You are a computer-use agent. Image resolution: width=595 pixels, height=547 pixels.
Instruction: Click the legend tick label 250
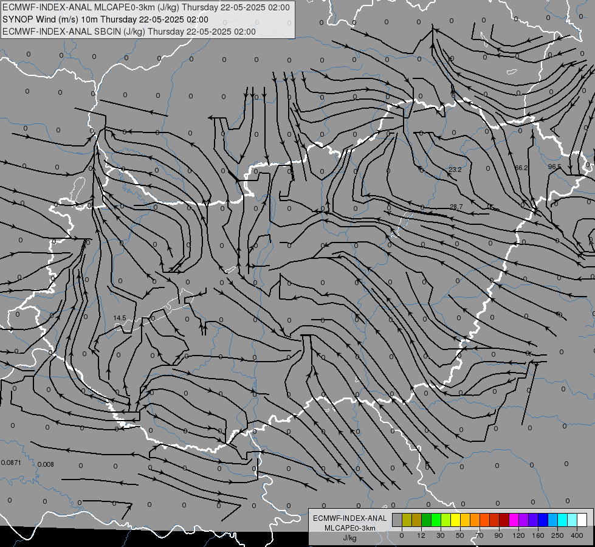coord(557,535)
